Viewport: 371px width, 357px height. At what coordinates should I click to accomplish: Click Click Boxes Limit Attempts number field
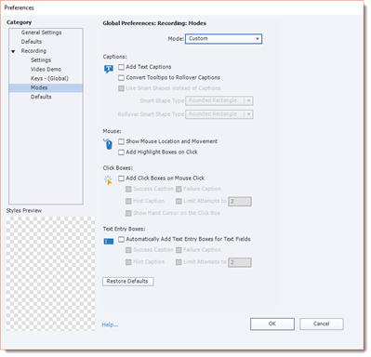click(x=240, y=202)
